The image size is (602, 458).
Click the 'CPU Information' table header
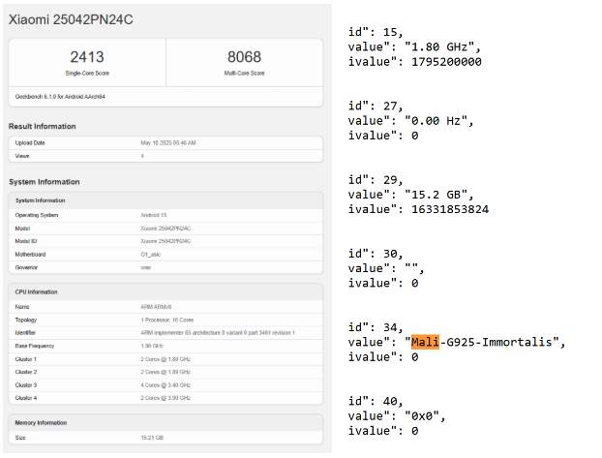point(166,292)
